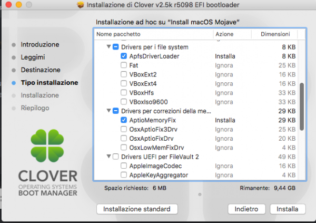Select the Riepilogo step in sidebar
The width and height of the screenshot is (316, 223).
point(35,108)
